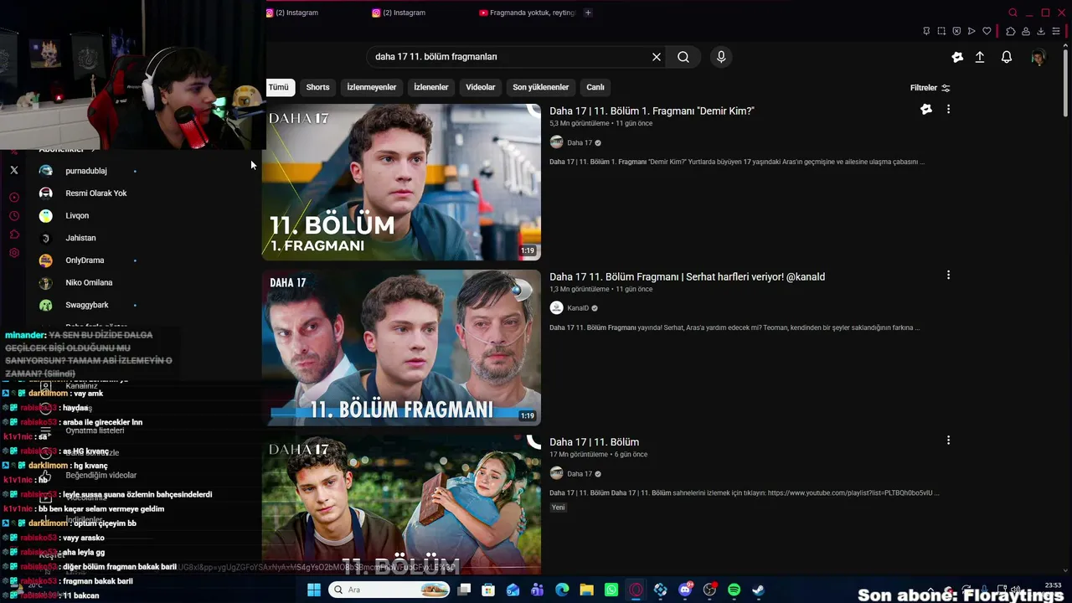Click the send/flow arrow icon in Opera toolbar
Screen dimensions: 1072x603
(971, 31)
